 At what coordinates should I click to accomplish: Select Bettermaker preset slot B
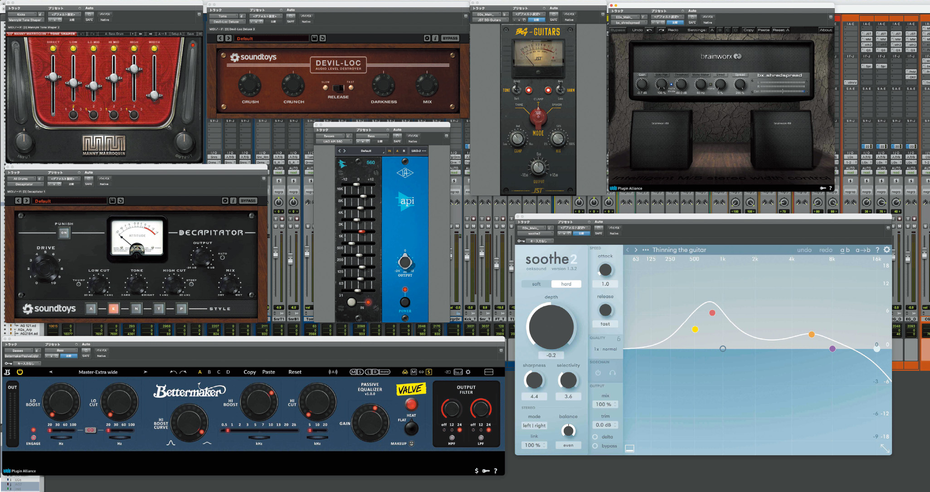(x=209, y=372)
